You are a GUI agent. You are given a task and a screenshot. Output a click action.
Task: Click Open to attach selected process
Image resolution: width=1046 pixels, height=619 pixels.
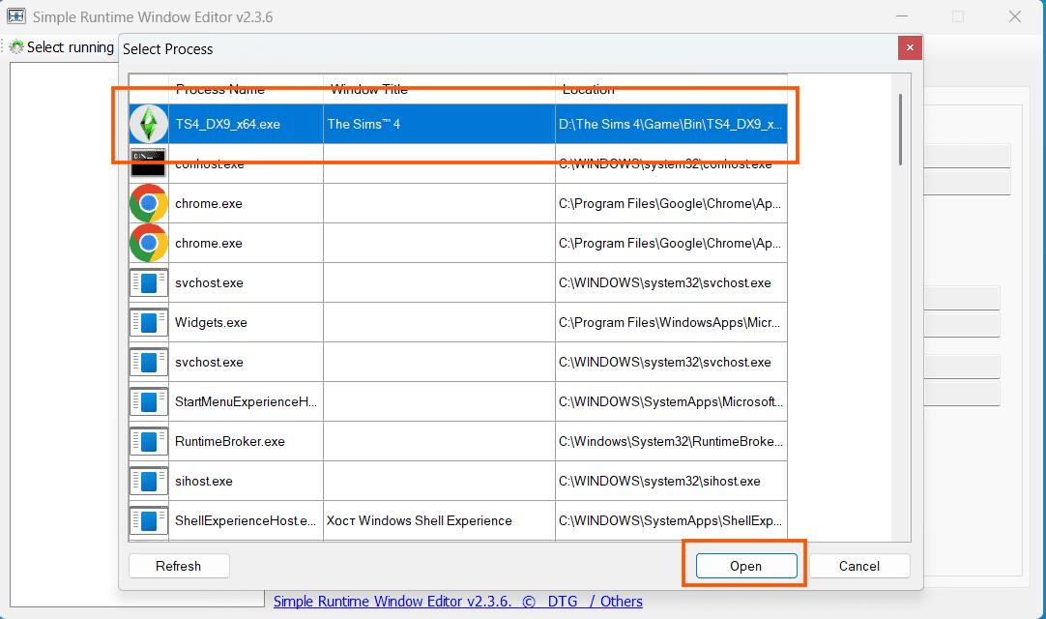pyautogui.click(x=745, y=566)
